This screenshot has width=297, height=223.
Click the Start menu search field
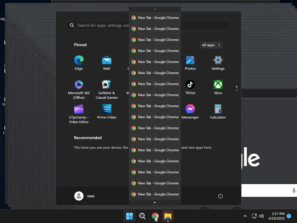tap(148, 25)
